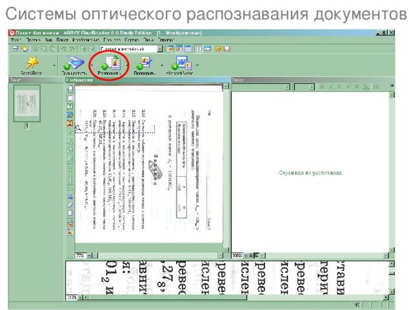Image resolution: width=413 pixels, height=310 pixels.
Task: Toggle the lines view button beside Text zoom
Action: pyautogui.click(x=251, y=256)
